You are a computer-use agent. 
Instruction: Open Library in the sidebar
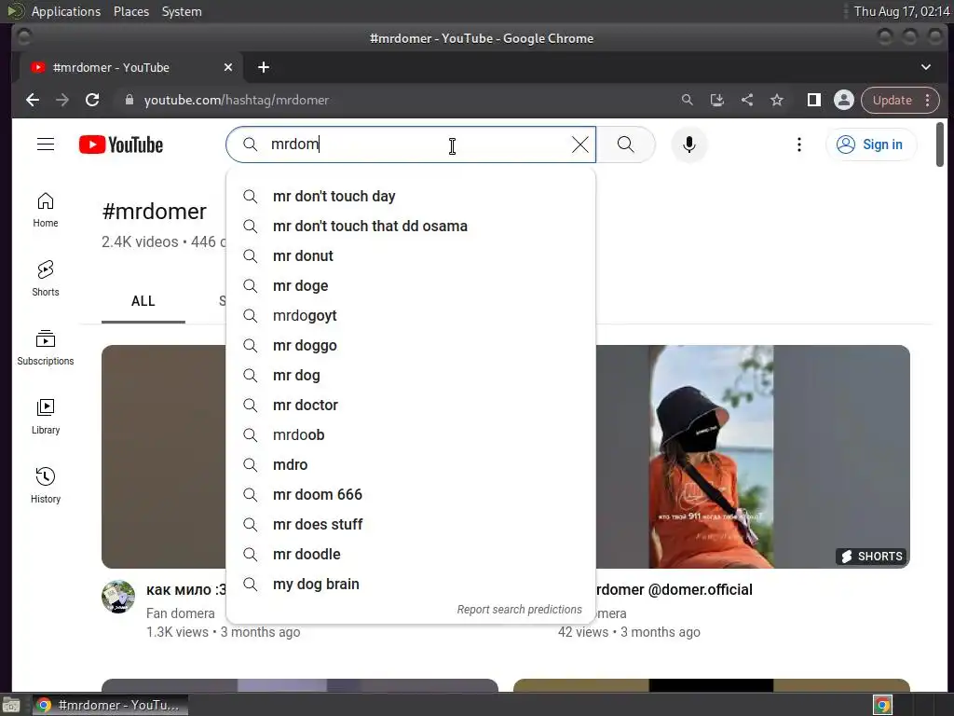point(46,417)
